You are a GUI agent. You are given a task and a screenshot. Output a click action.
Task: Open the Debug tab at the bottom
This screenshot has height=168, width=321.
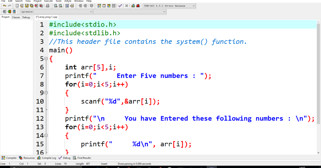pos(64,158)
